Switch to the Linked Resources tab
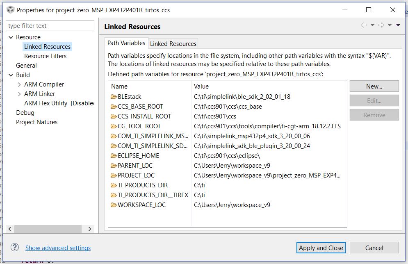The width and height of the screenshot is (408, 264). click(x=173, y=43)
